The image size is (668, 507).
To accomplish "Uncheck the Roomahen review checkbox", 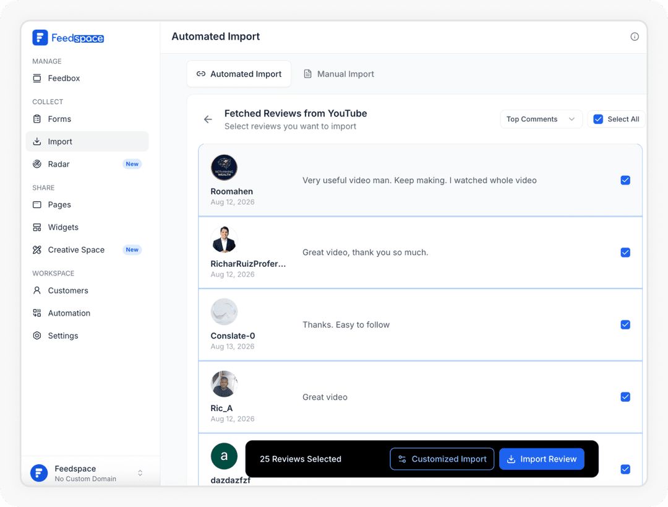I will pos(625,180).
